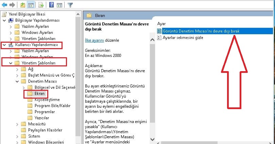The width and height of the screenshot is (275, 144).
Task: Select Denetim Masası in the tree
Action: click(42, 81)
